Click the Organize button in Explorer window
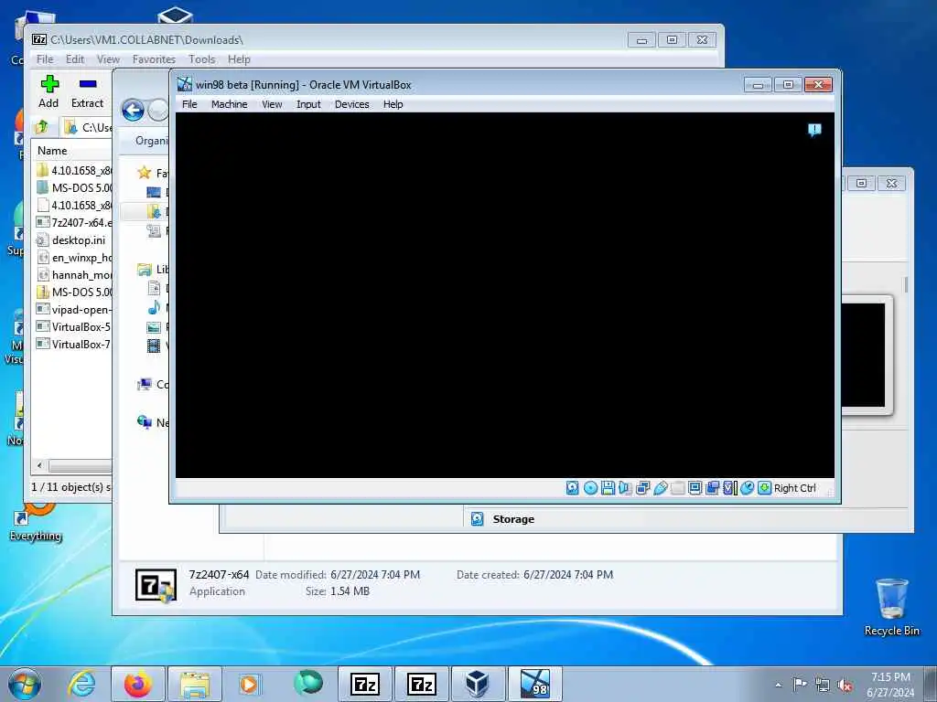The width and height of the screenshot is (937, 702). click(x=152, y=141)
